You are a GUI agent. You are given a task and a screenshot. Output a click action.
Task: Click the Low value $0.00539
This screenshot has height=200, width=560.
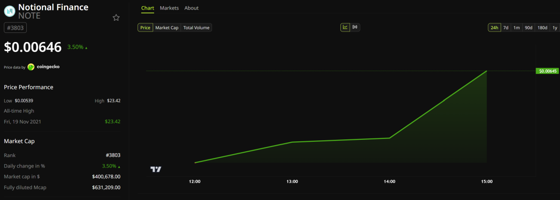click(x=24, y=101)
